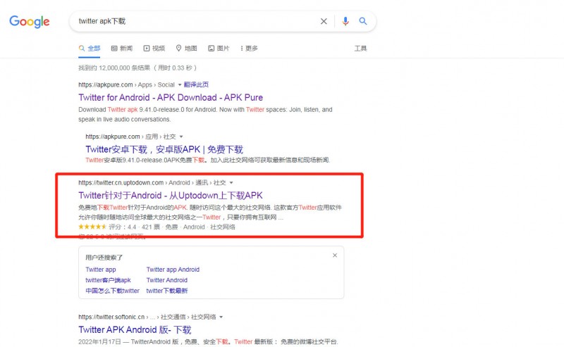Clear the search box with X icon

[x=324, y=21]
